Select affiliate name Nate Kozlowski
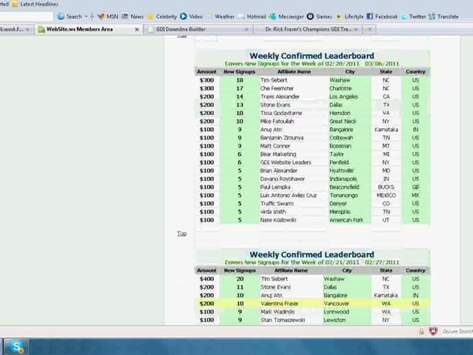This screenshot has height=355, width=473. pyautogui.click(x=278, y=220)
